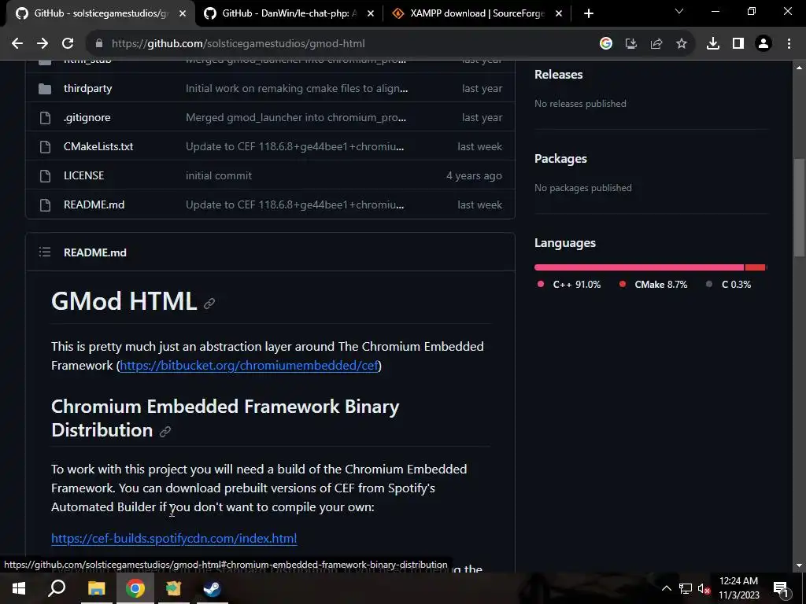The image size is (806, 604).
Task: Open the 'initial commit' commit message
Action: pos(219,175)
